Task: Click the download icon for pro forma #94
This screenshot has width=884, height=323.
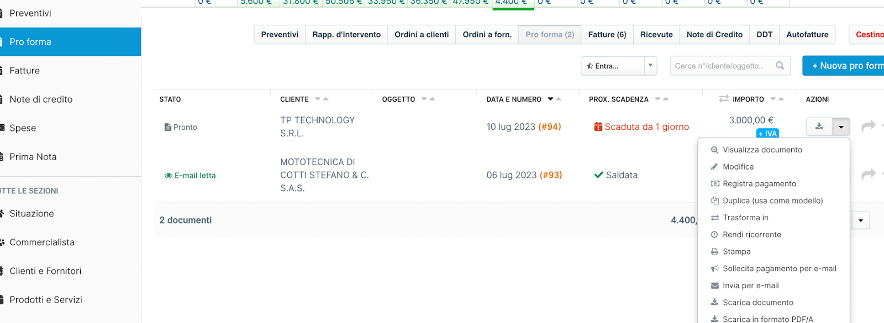Action: [x=819, y=127]
